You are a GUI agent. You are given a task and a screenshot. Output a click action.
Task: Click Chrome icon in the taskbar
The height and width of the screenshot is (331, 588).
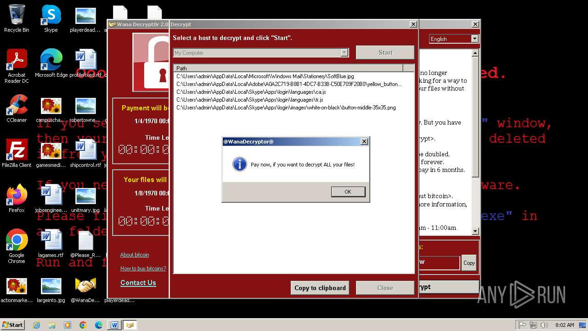[x=83, y=325]
